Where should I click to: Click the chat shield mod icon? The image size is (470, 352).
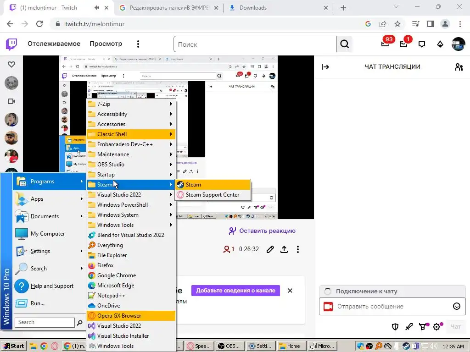pyautogui.click(x=395, y=326)
